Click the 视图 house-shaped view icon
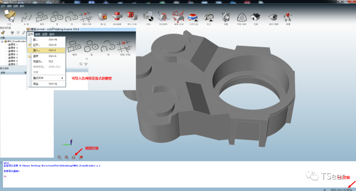The image size is (356, 191). pos(256,17)
